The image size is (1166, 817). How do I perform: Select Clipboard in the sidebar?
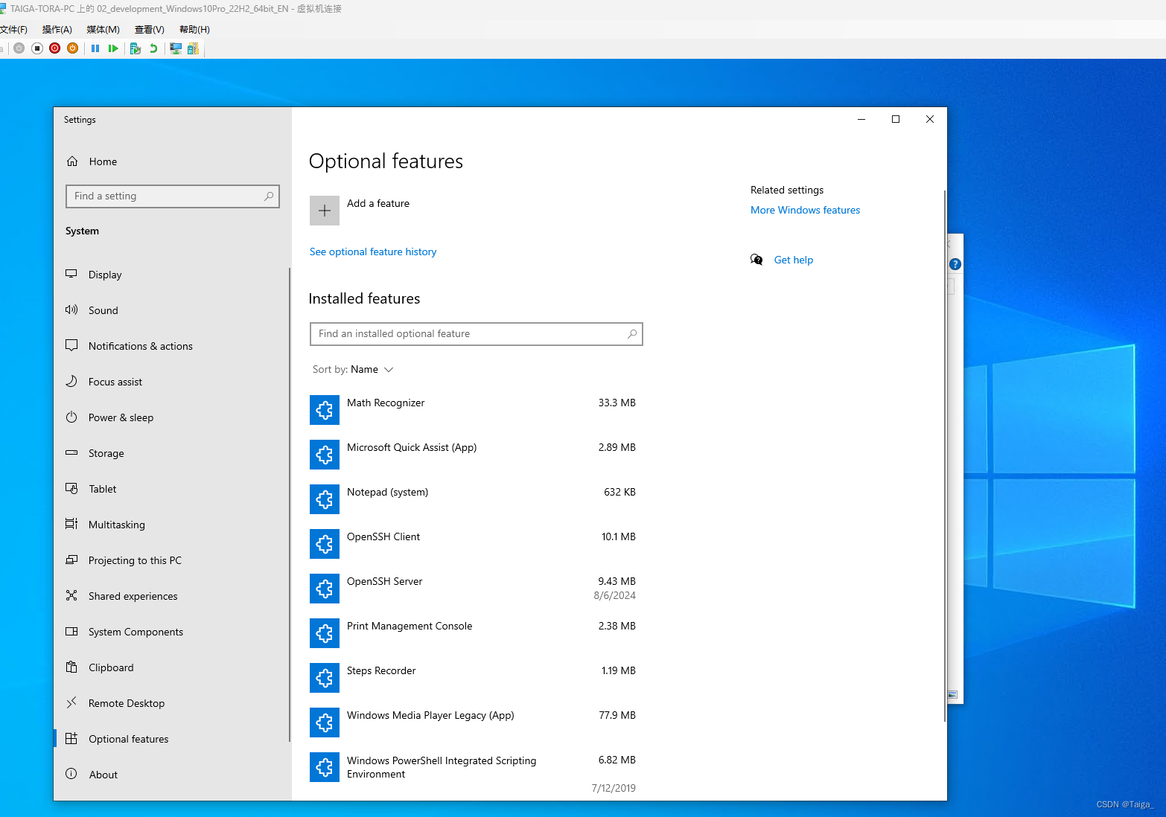point(172,667)
